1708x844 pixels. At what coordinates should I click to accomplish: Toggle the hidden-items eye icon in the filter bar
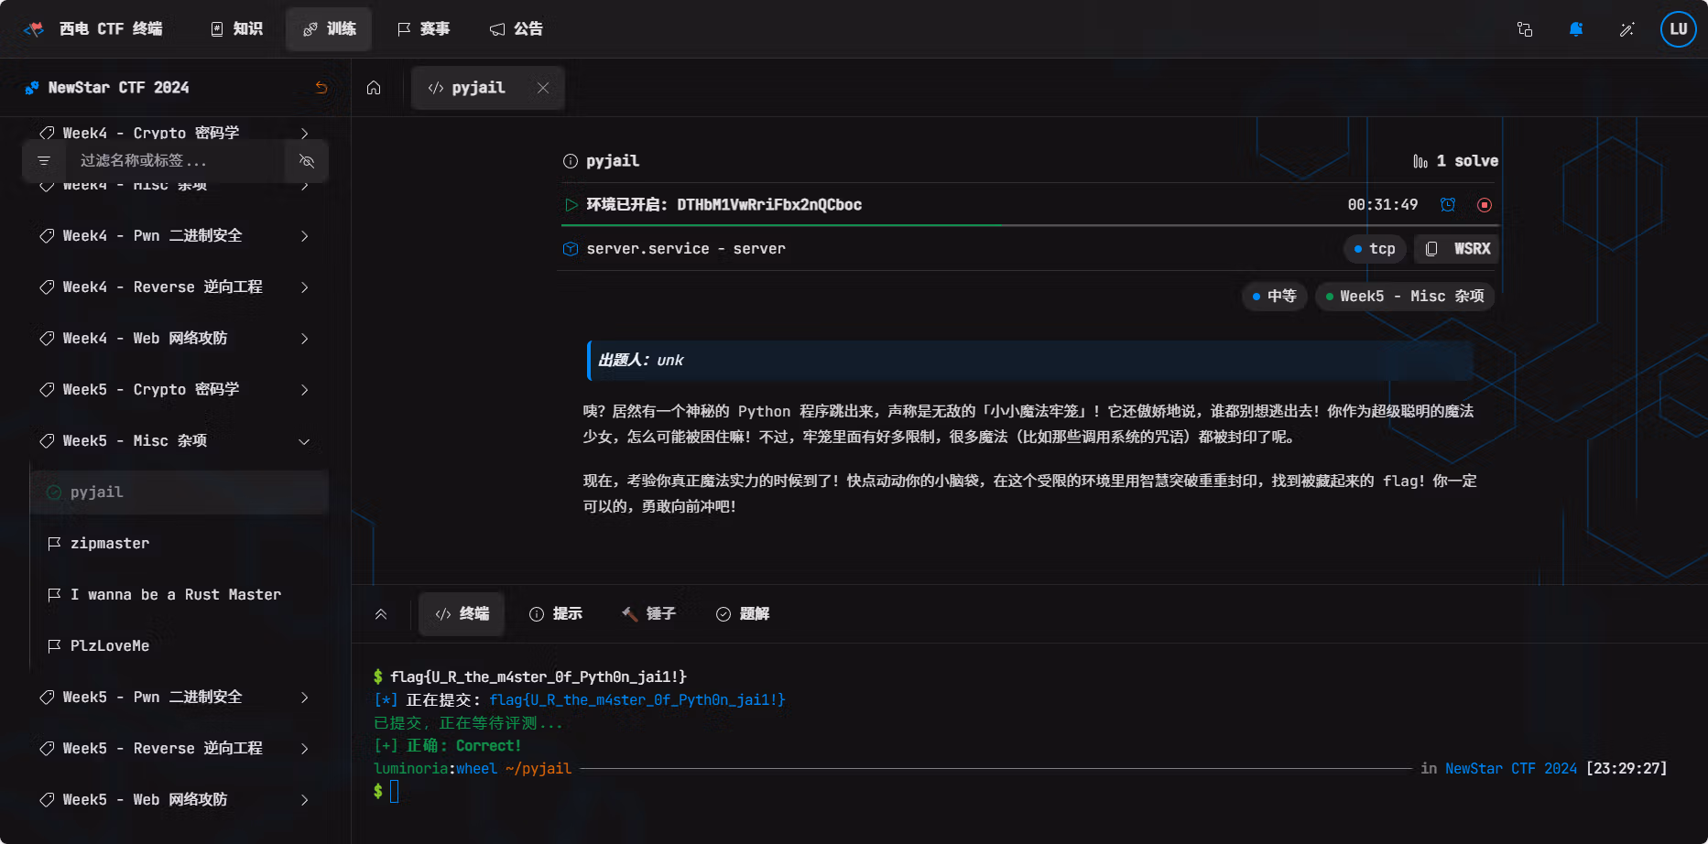pyautogui.click(x=307, y=161)
